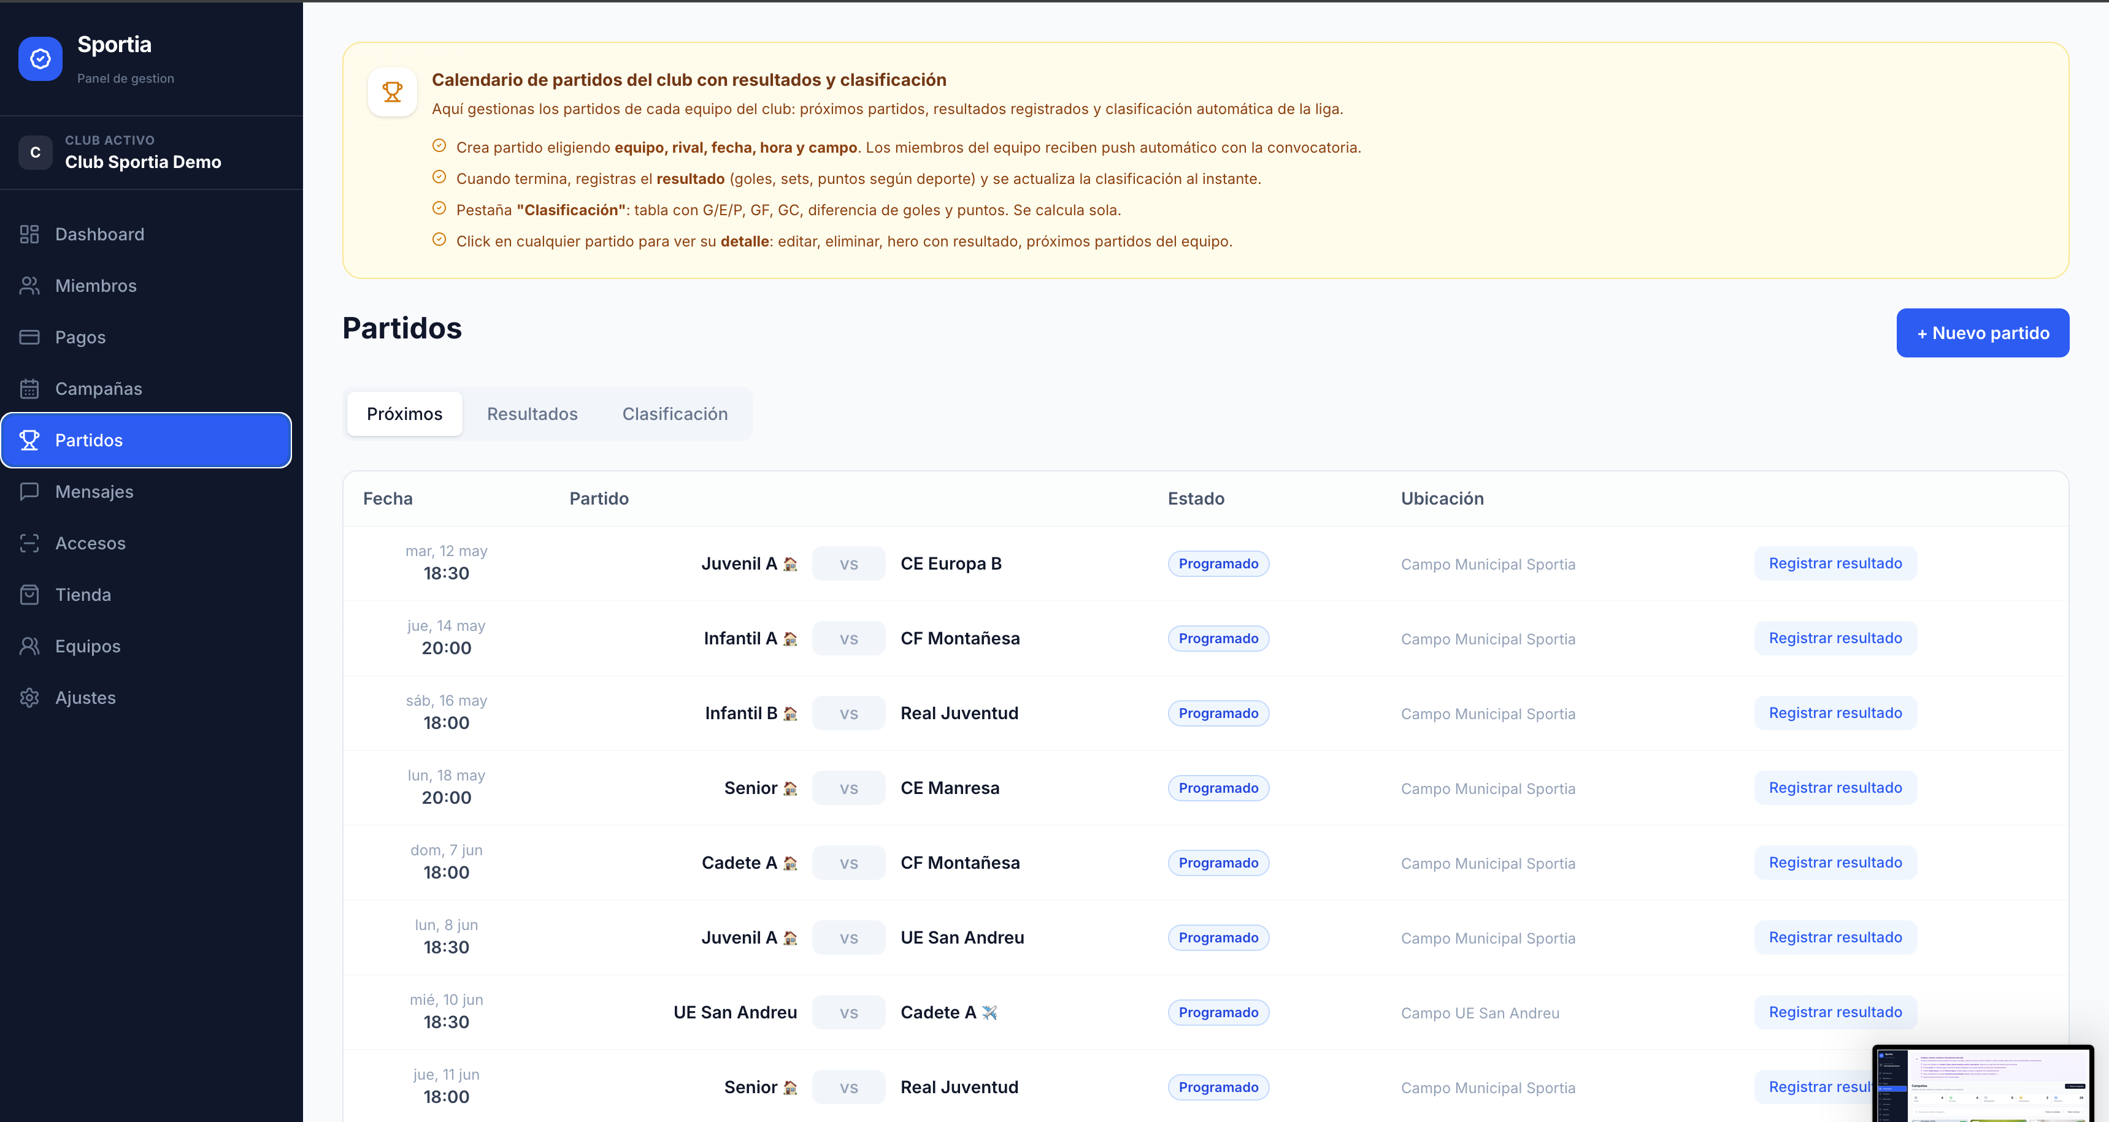This screenshot has height=1122, width=2109.
Task: Go to Miembros in the sidebar
Action: [x=147, y=286]
